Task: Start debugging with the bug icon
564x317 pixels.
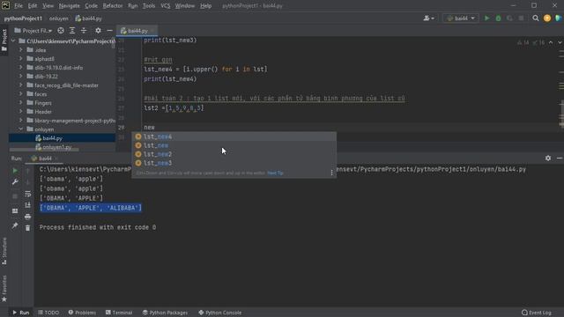Action: click(x=498, y=18)
